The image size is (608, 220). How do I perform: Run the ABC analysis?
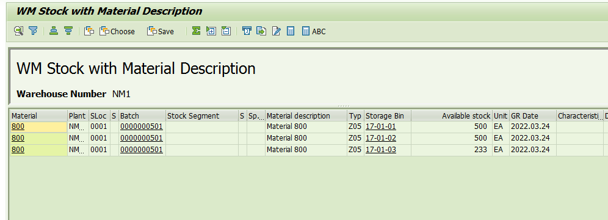[314, 31]
